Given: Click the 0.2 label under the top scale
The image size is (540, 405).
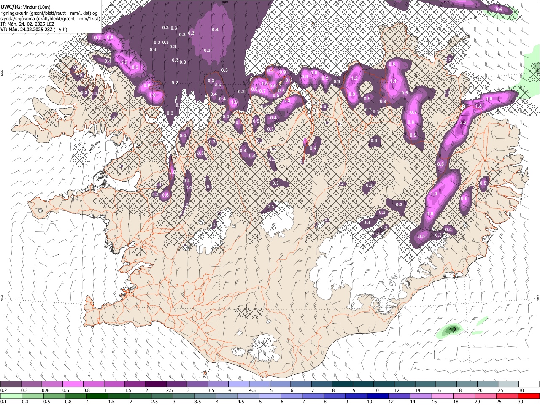Looking at the screenshot, I should (x=3, y=390).
